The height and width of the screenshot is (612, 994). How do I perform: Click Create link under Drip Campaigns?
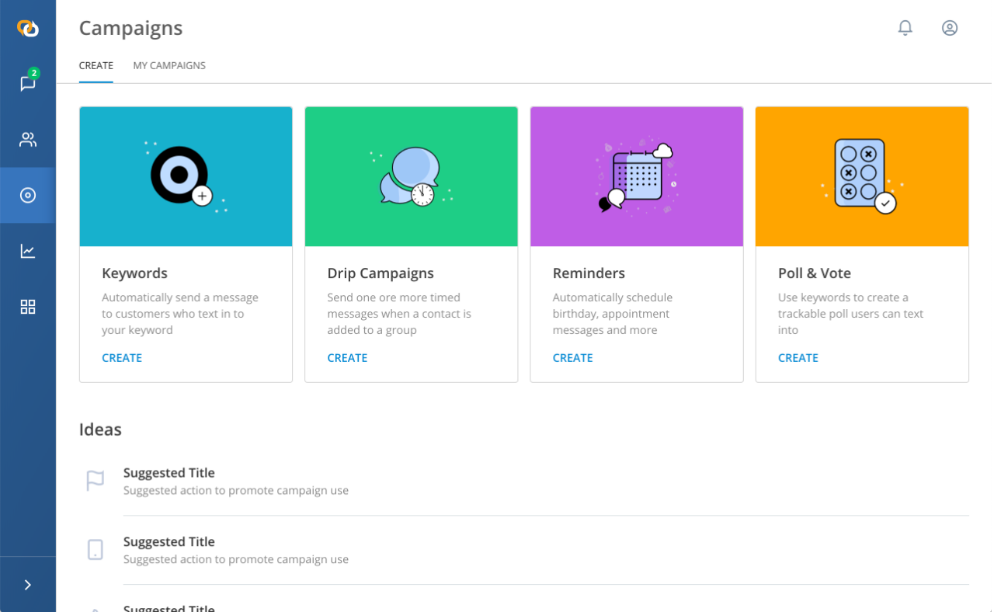(347, 358)
